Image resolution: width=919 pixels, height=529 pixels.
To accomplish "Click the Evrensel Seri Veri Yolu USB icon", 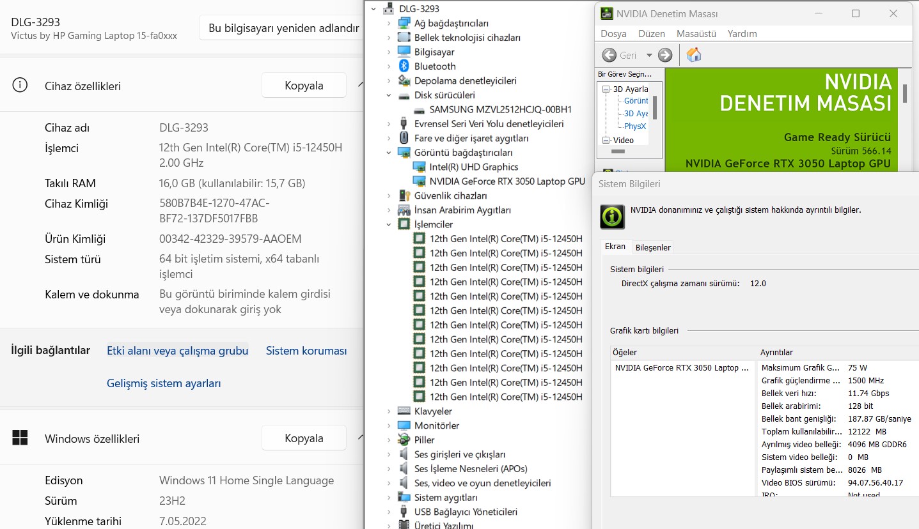I will tap(404, 124).
